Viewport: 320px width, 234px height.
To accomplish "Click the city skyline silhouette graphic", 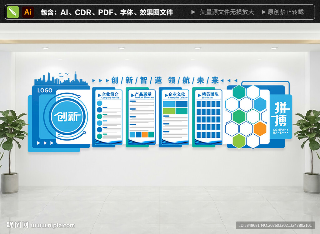I will point(61,78).
